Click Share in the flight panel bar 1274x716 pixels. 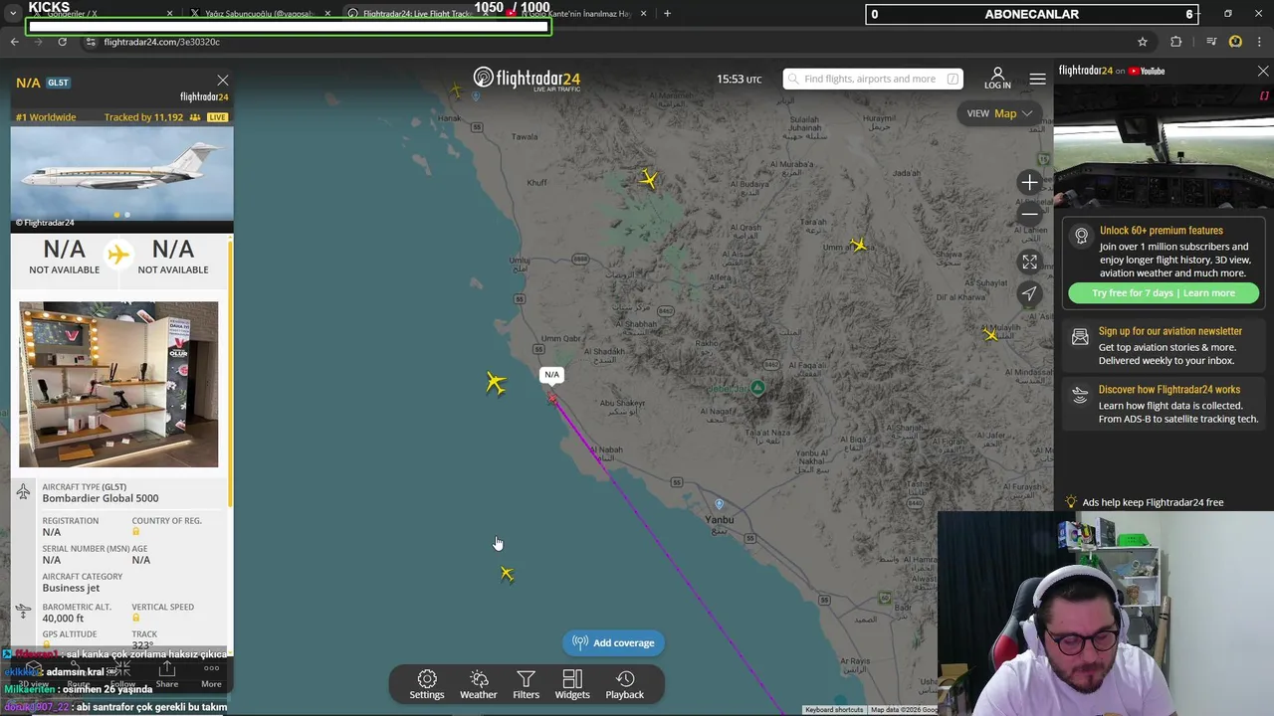[167, 675]
